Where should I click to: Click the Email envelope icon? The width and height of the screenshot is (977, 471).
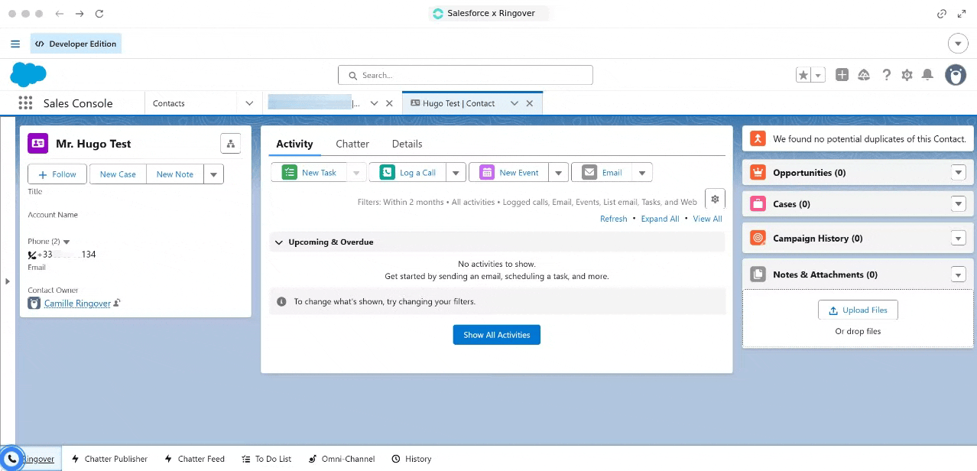tap(589, 173)
